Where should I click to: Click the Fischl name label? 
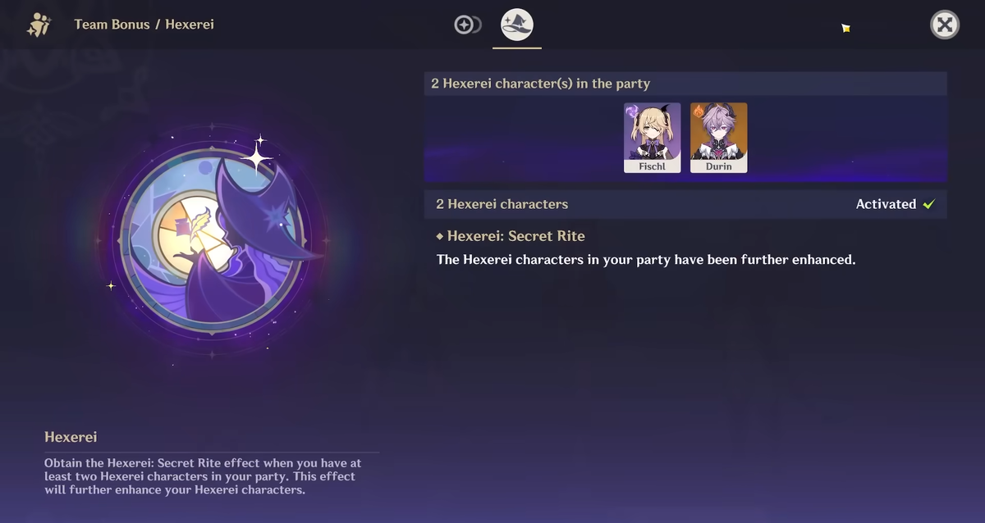coord(653,166)
